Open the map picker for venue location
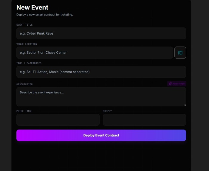Image resolution: width=209 pixels, height=171 pixels. tap(180, 53)
